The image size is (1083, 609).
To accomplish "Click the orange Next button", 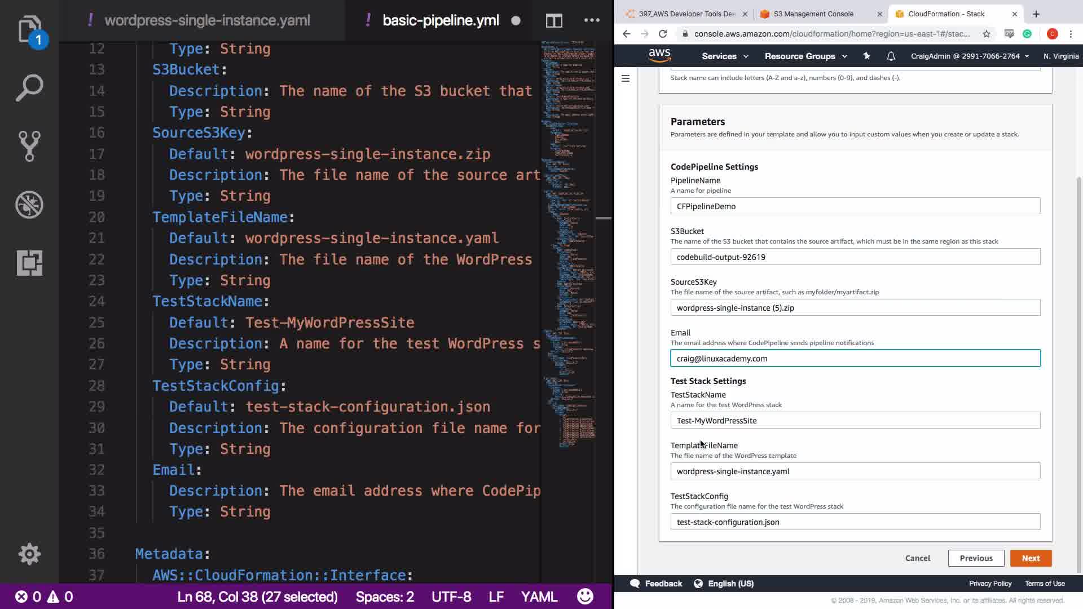I will pyautogui.click(x=1031, y=558).
